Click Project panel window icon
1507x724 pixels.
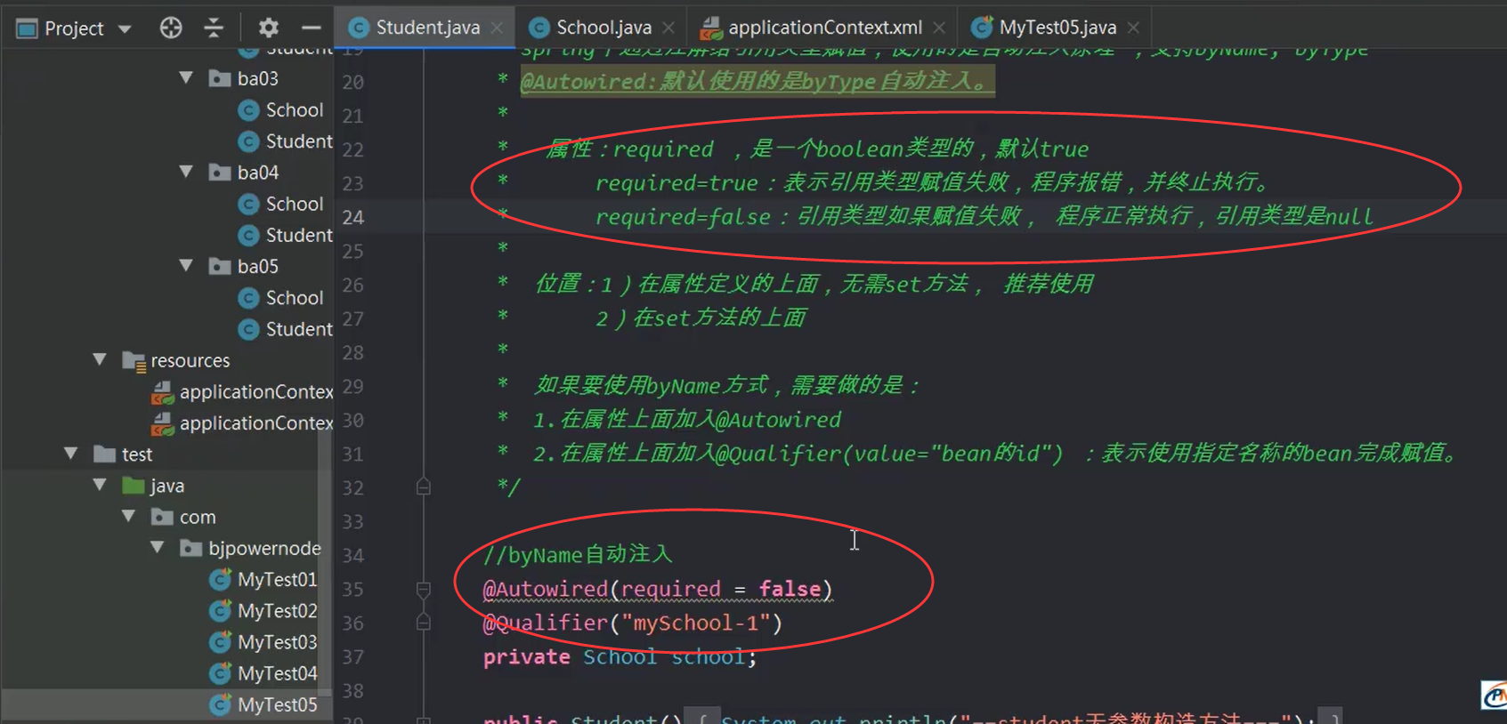[x=27, y=29]
